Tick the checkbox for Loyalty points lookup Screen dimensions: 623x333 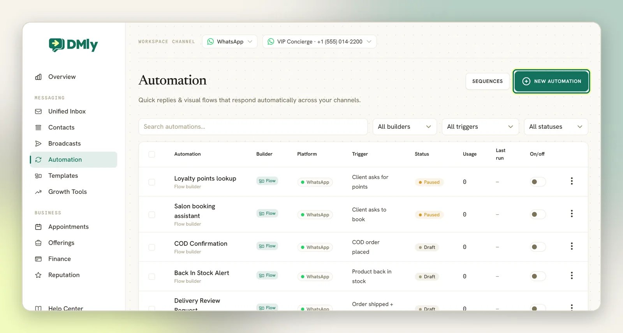152,182
